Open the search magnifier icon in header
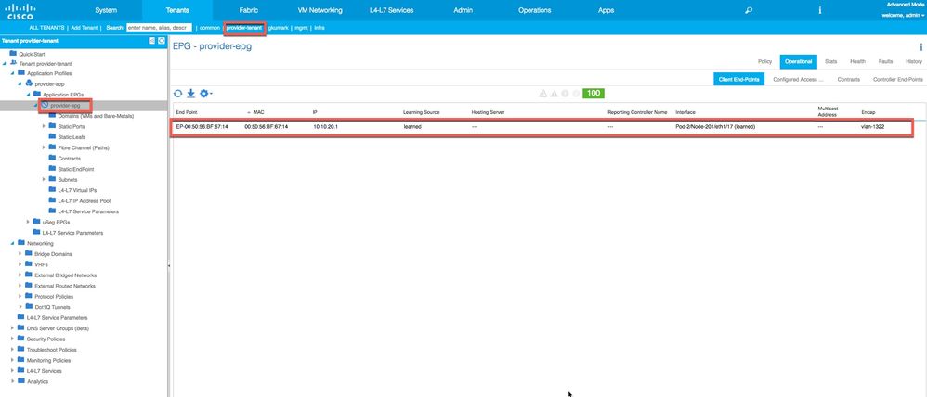 [749, 10]
